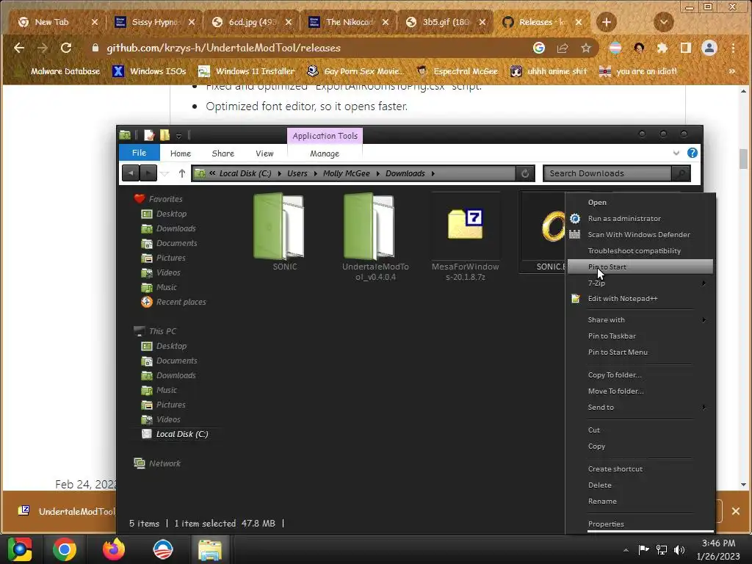This screenshot has height=564, width=752.
Task: Expand the 7-Zip submenu
Action: tap(640, 283)
